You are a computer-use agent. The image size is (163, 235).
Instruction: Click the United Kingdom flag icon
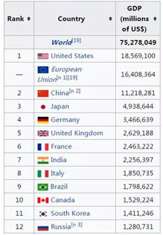point(43,133)
